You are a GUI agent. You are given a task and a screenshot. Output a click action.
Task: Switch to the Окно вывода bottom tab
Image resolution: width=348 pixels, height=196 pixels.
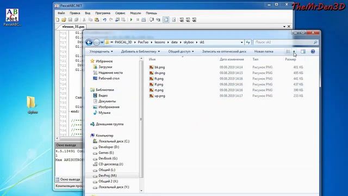69,179
